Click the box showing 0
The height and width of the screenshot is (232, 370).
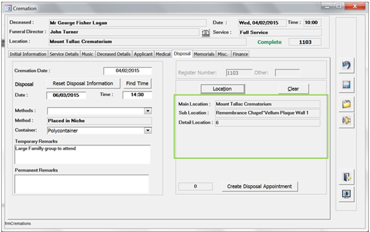click(195, 186)
